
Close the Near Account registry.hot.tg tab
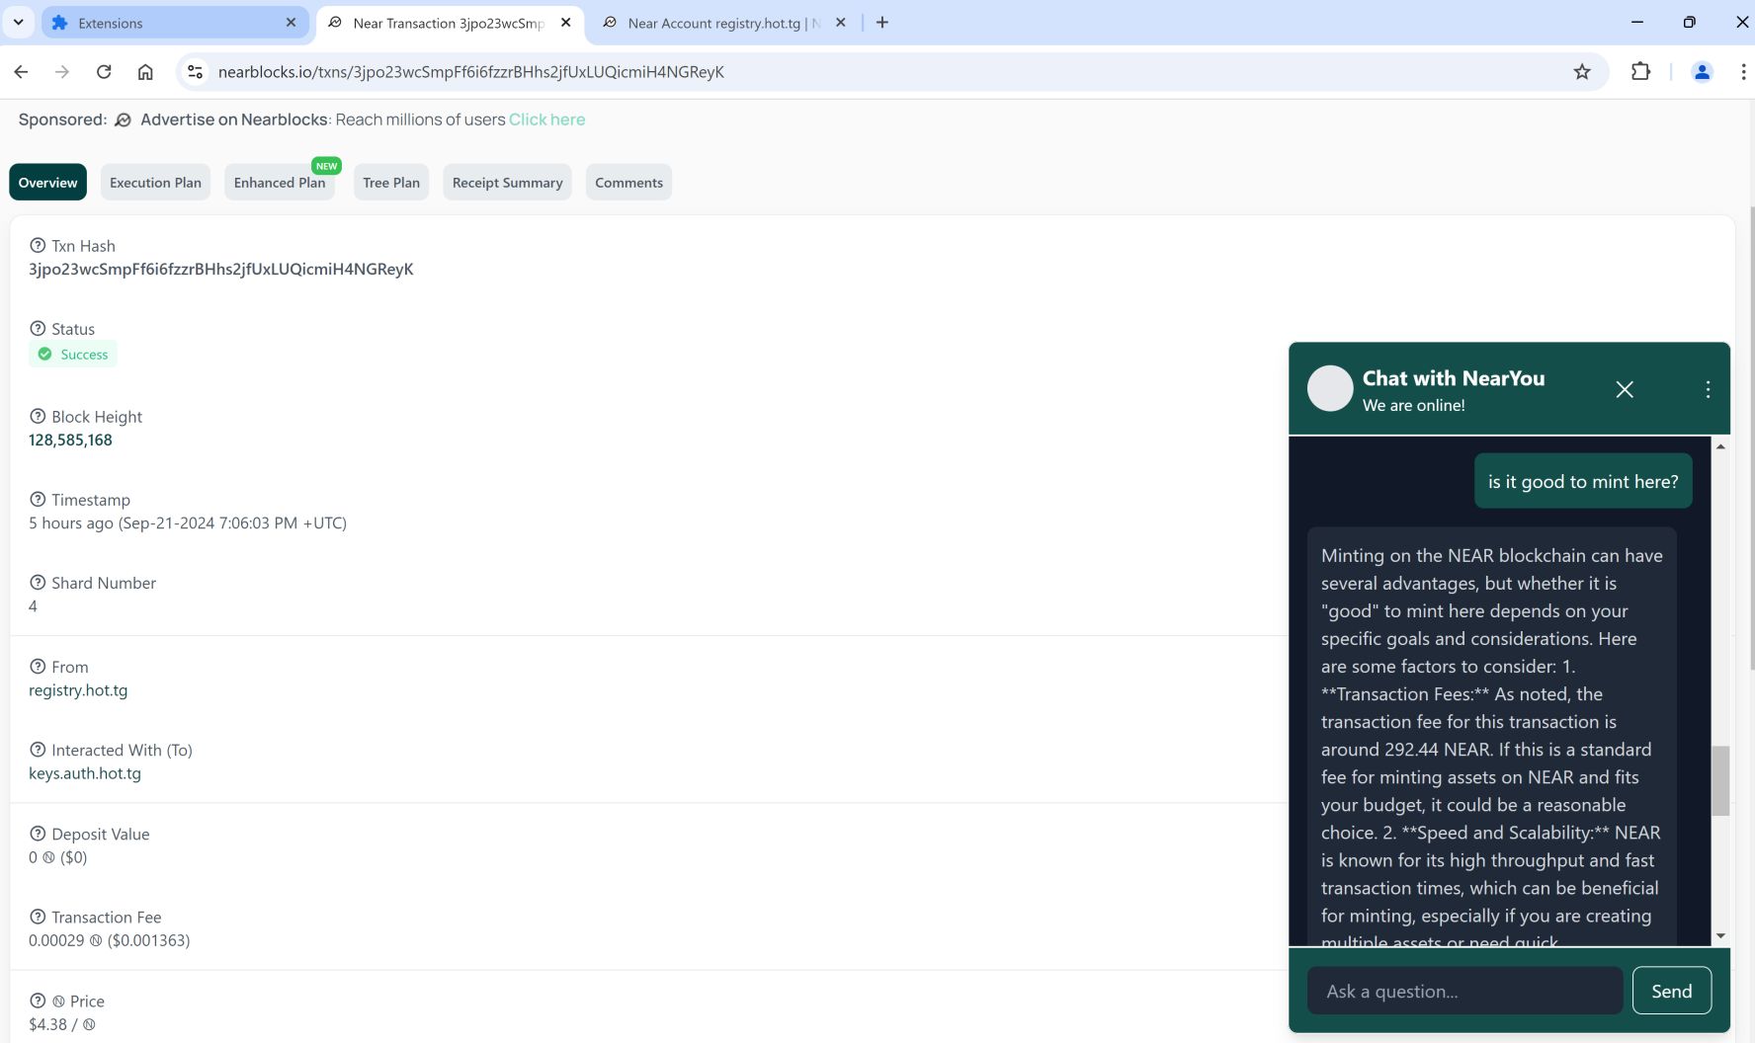coord(841,23)
